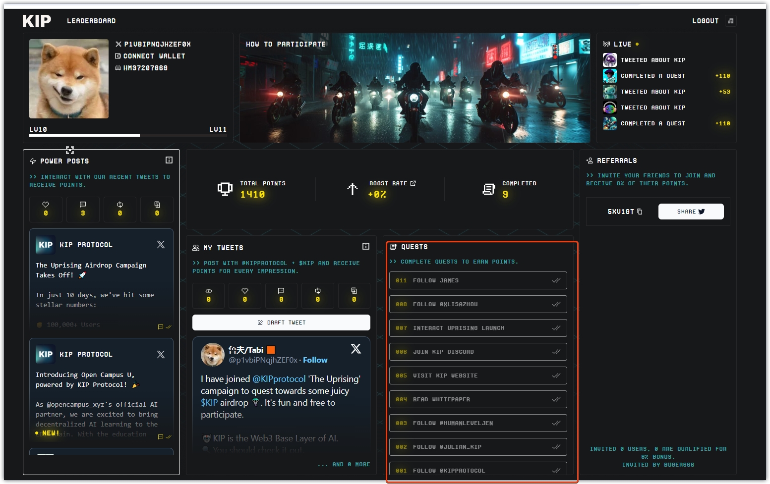
Task: Click X logo on Uprising Airdrop post
Action: coord(161,245)
